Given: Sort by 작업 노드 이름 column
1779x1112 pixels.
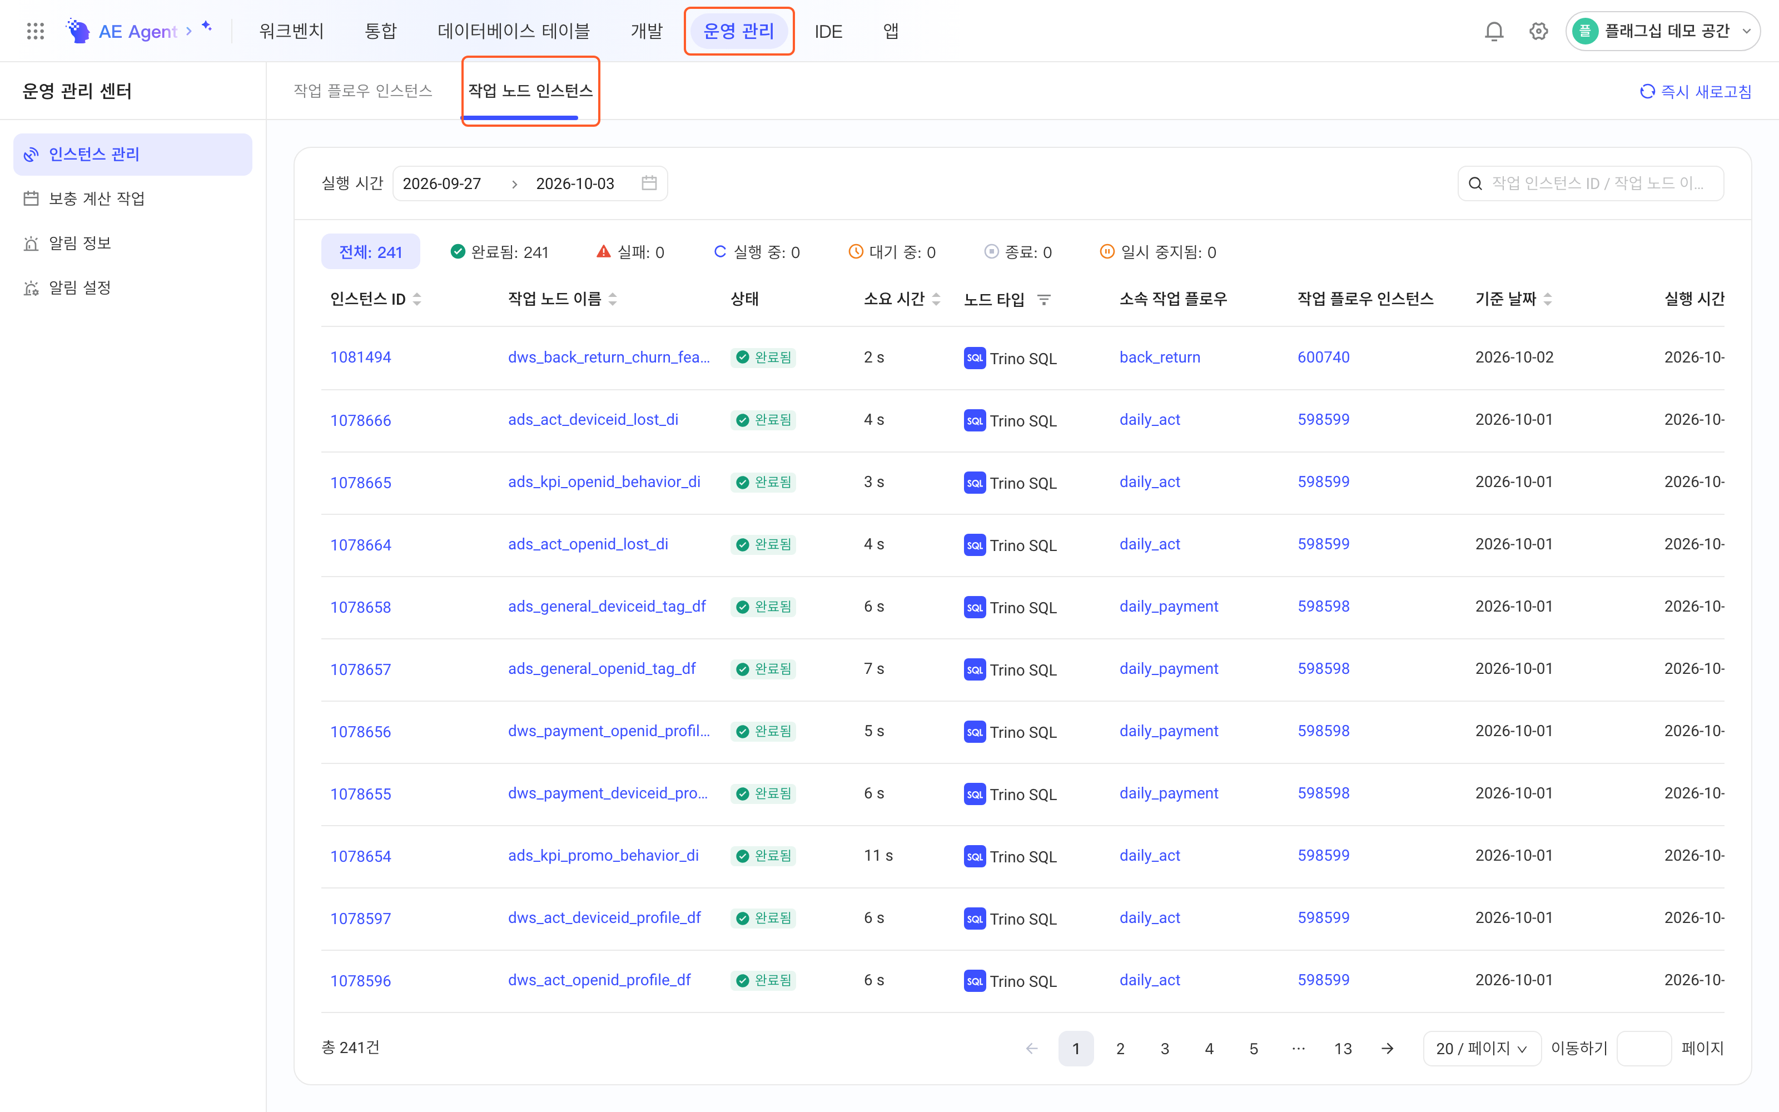Looking at the screenshot, I should [613, 299].
